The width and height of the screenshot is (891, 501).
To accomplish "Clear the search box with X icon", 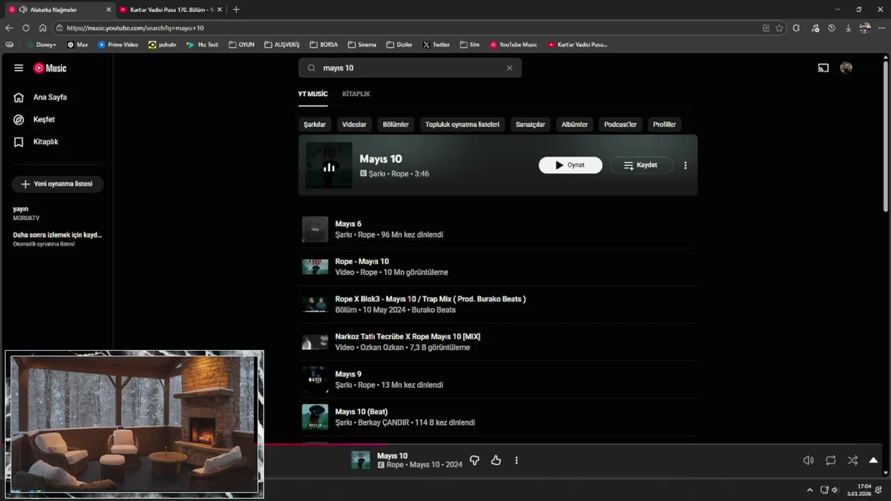I will [x=510, y=68].
